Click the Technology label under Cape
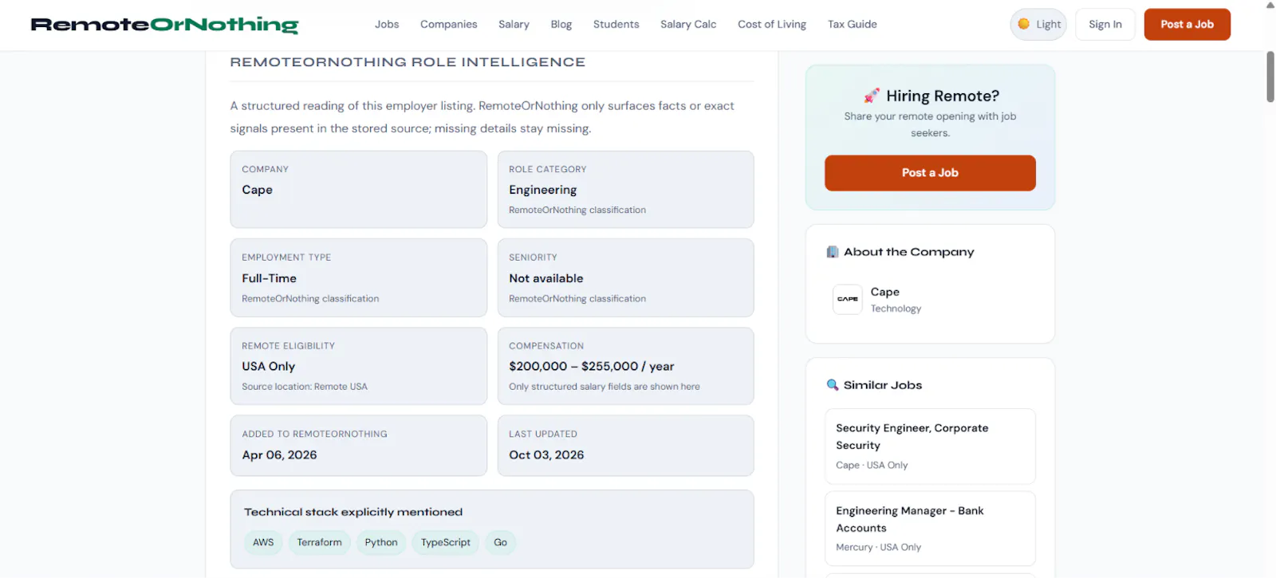1276x578 pixels. pos(896,309)
